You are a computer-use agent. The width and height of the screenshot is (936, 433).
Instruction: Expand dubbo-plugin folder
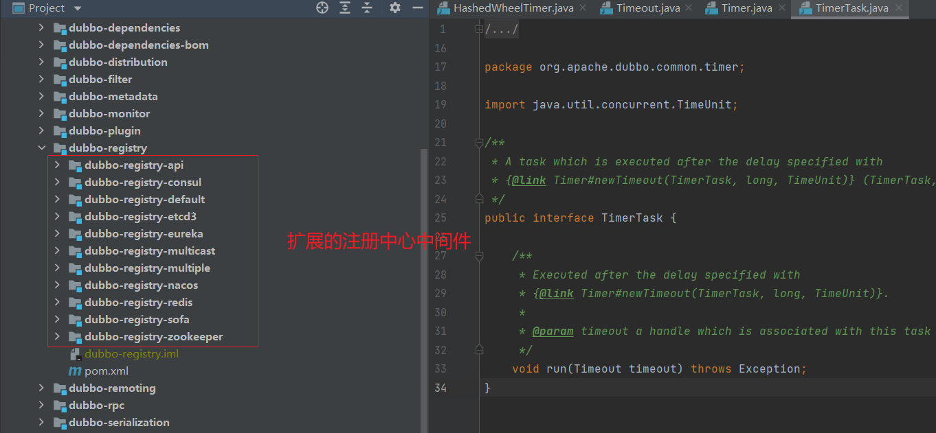[41, 130]
